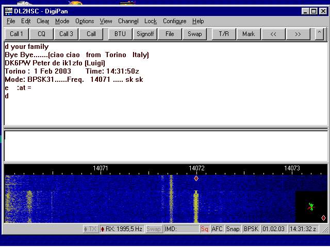Image resolution: width=330 pixels, height=247 pixels.
Task: Click the phase scope display in waterfall corner
Action: tap(310, 206)
